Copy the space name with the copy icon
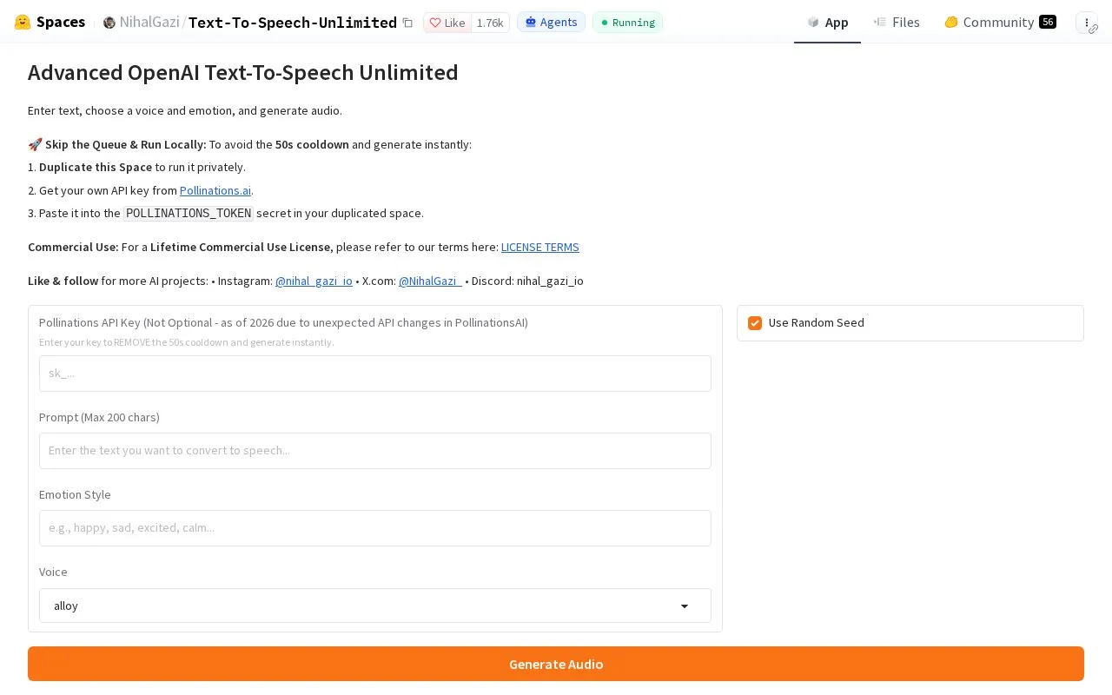1112x695 pixels. point(407,23)
